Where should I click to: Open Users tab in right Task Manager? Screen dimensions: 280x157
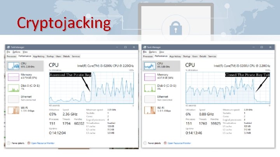coord(195,56)
